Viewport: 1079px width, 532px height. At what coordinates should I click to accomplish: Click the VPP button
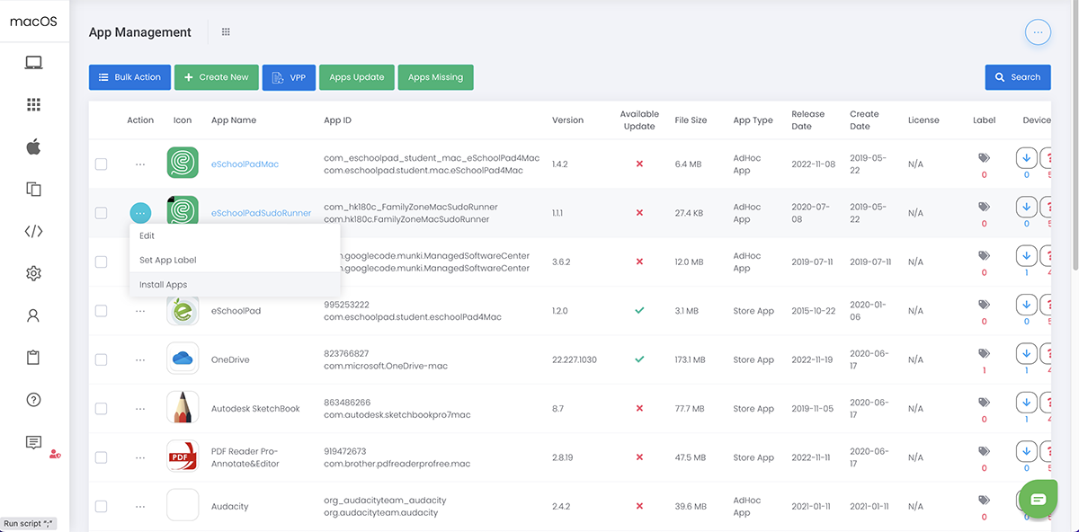[x=289, y=77]
